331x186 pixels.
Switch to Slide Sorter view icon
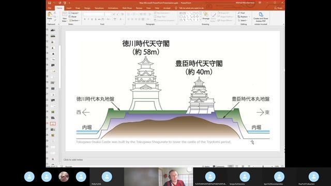(x=237, y=166)
